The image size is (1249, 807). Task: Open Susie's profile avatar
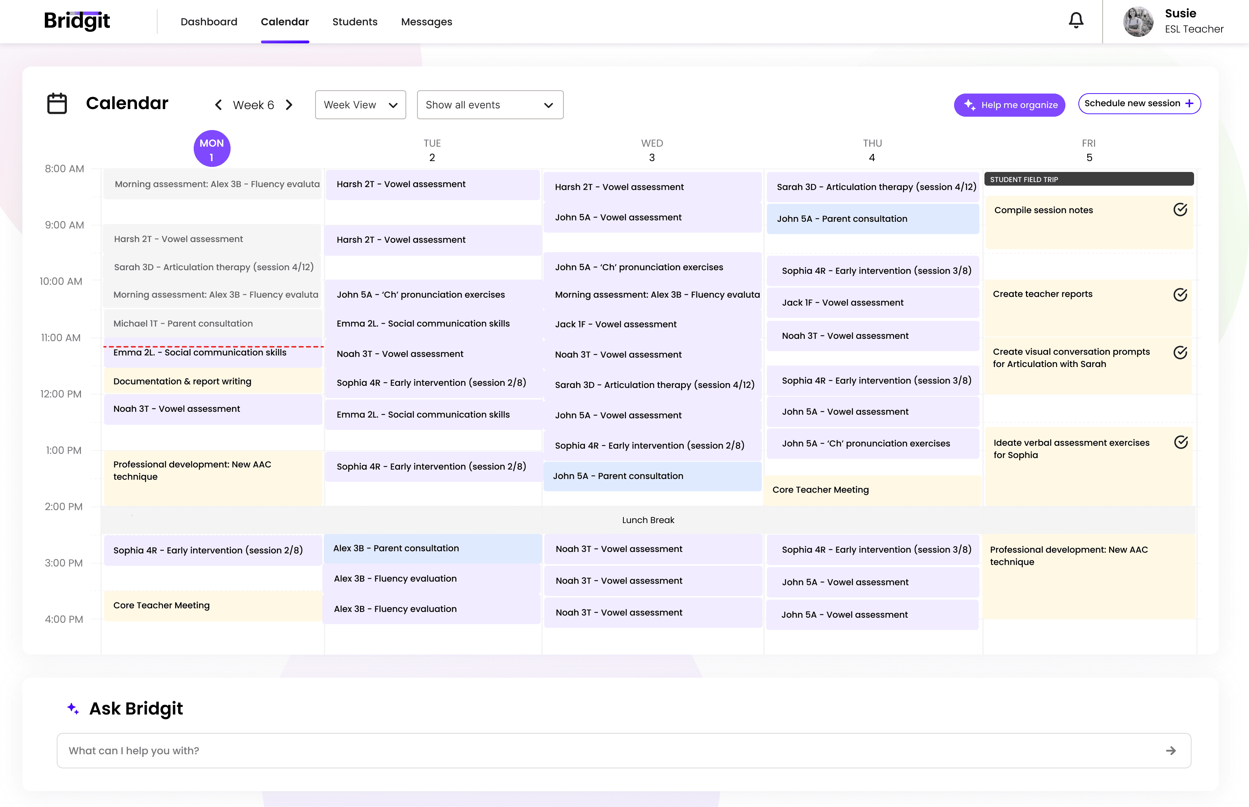[x=1138, y=21]
